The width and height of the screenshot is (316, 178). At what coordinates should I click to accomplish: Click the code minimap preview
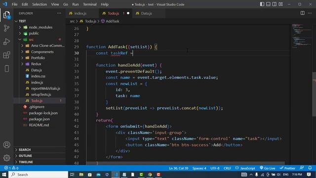tap(301, 36)
